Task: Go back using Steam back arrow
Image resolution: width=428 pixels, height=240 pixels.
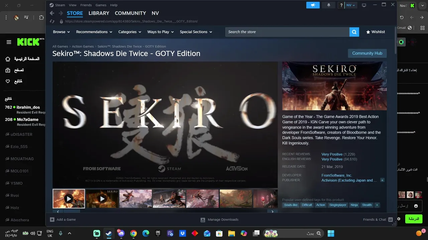Action: (x=52, y=13)
